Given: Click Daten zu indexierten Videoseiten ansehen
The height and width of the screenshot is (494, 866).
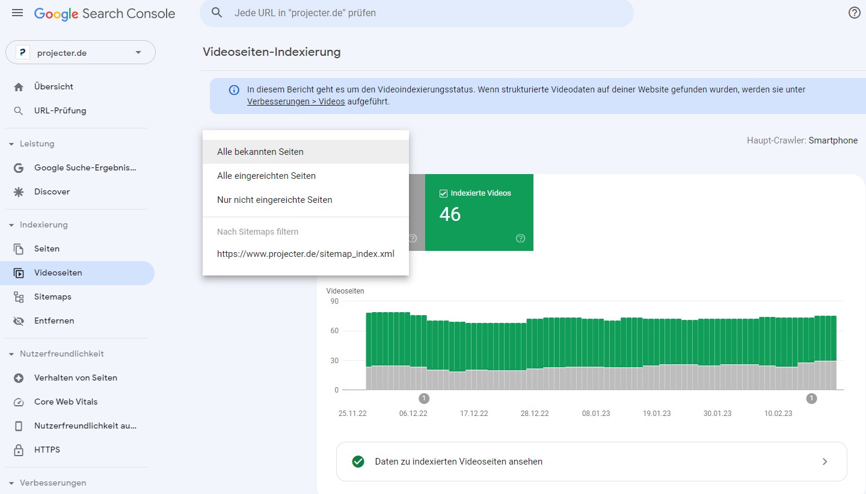Looking at the screenshot, I should coord(591,462).
